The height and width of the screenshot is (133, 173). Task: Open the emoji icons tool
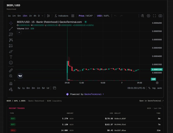11,63
